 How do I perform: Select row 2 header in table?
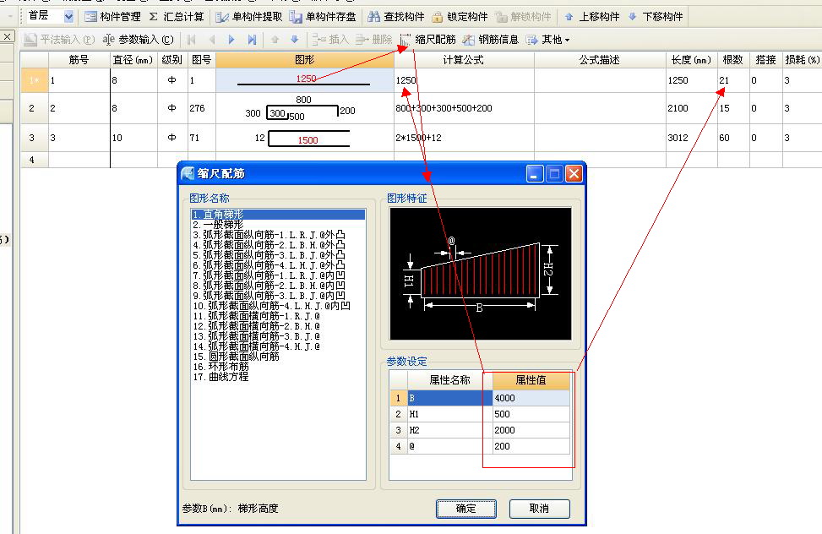pos(34,108)
